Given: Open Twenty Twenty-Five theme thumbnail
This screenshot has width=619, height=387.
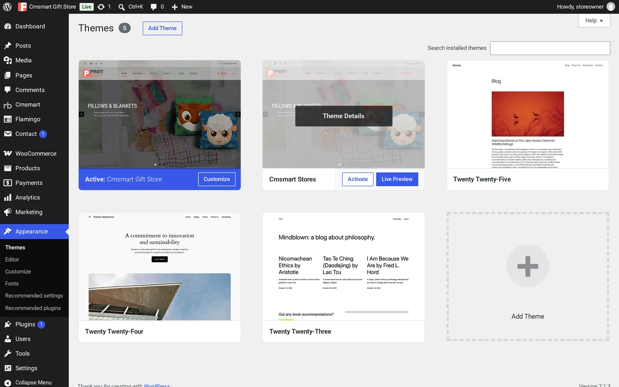Looking at the screenshot, I should click(528, 114).
